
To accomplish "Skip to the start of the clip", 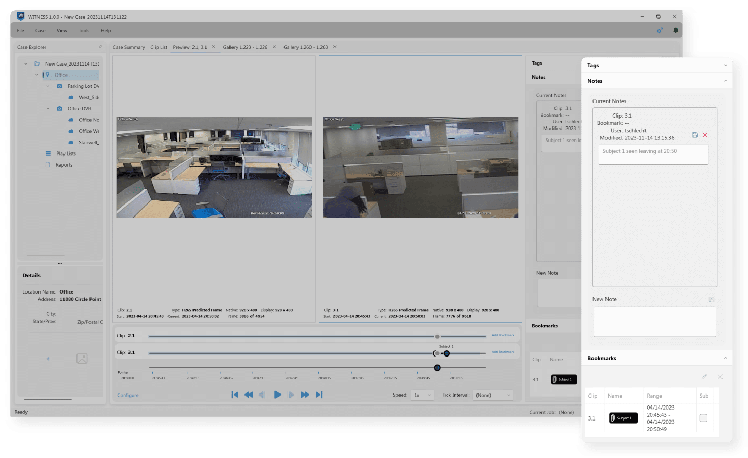I will [x=235, y=395].
